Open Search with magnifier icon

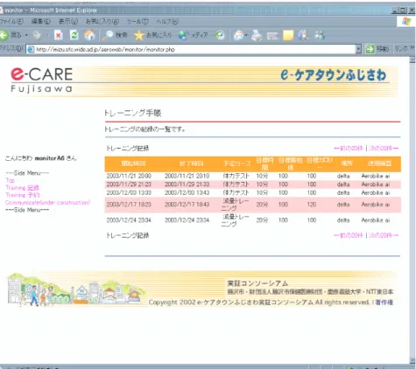pos(108,36)
